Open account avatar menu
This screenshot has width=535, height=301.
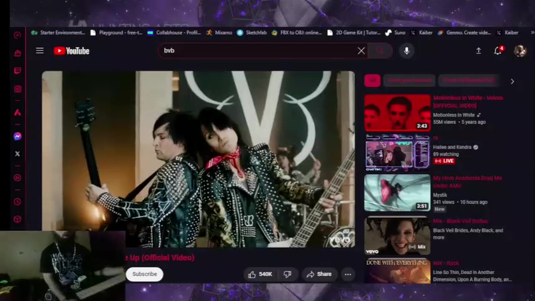pos(520,51)
